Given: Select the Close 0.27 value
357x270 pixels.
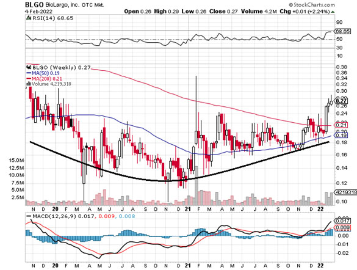Looking at the screenshot, I should 223,12.
